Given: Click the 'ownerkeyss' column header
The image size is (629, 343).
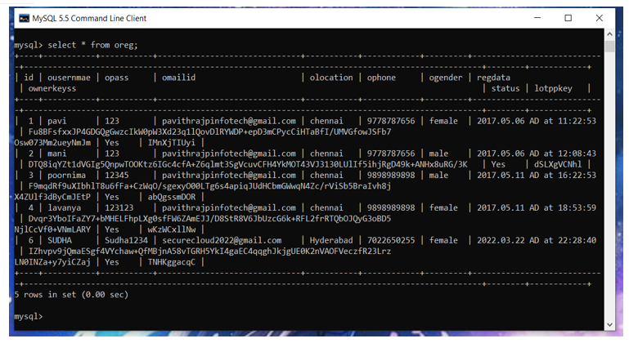Looking at the screenshot, I should tap(52, 88).
